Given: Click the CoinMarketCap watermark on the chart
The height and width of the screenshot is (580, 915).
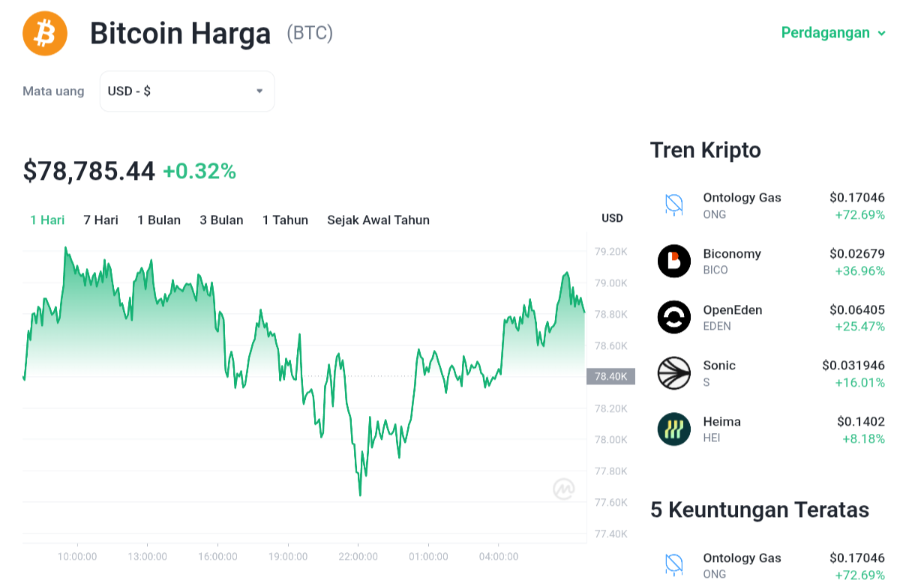Looking at the screenshot, I should [x=564, y=489].
